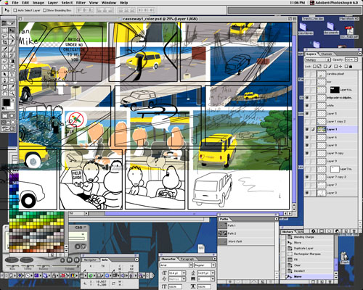Select the Eyedropper tool
This screenshot has width=363, height=290.
12,87
